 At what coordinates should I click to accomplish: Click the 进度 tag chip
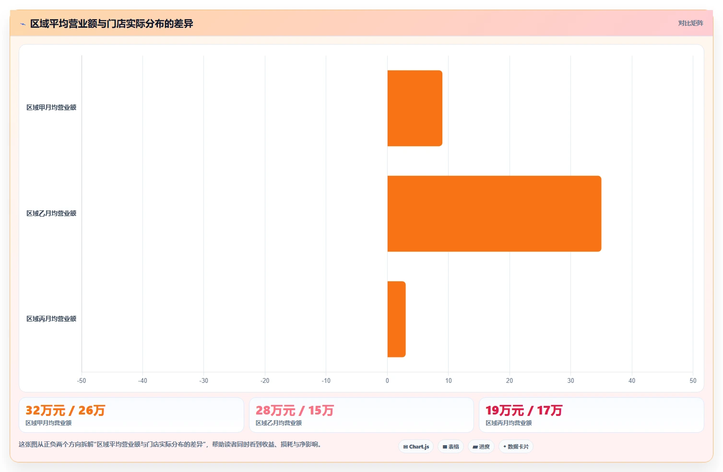[x=481, y=447]
